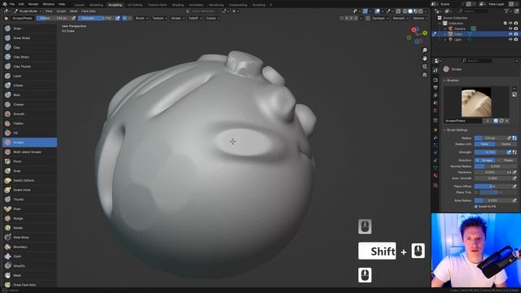Select the Crease brush tool
Viewport: 521px width, 293px height.
[29, 104]
